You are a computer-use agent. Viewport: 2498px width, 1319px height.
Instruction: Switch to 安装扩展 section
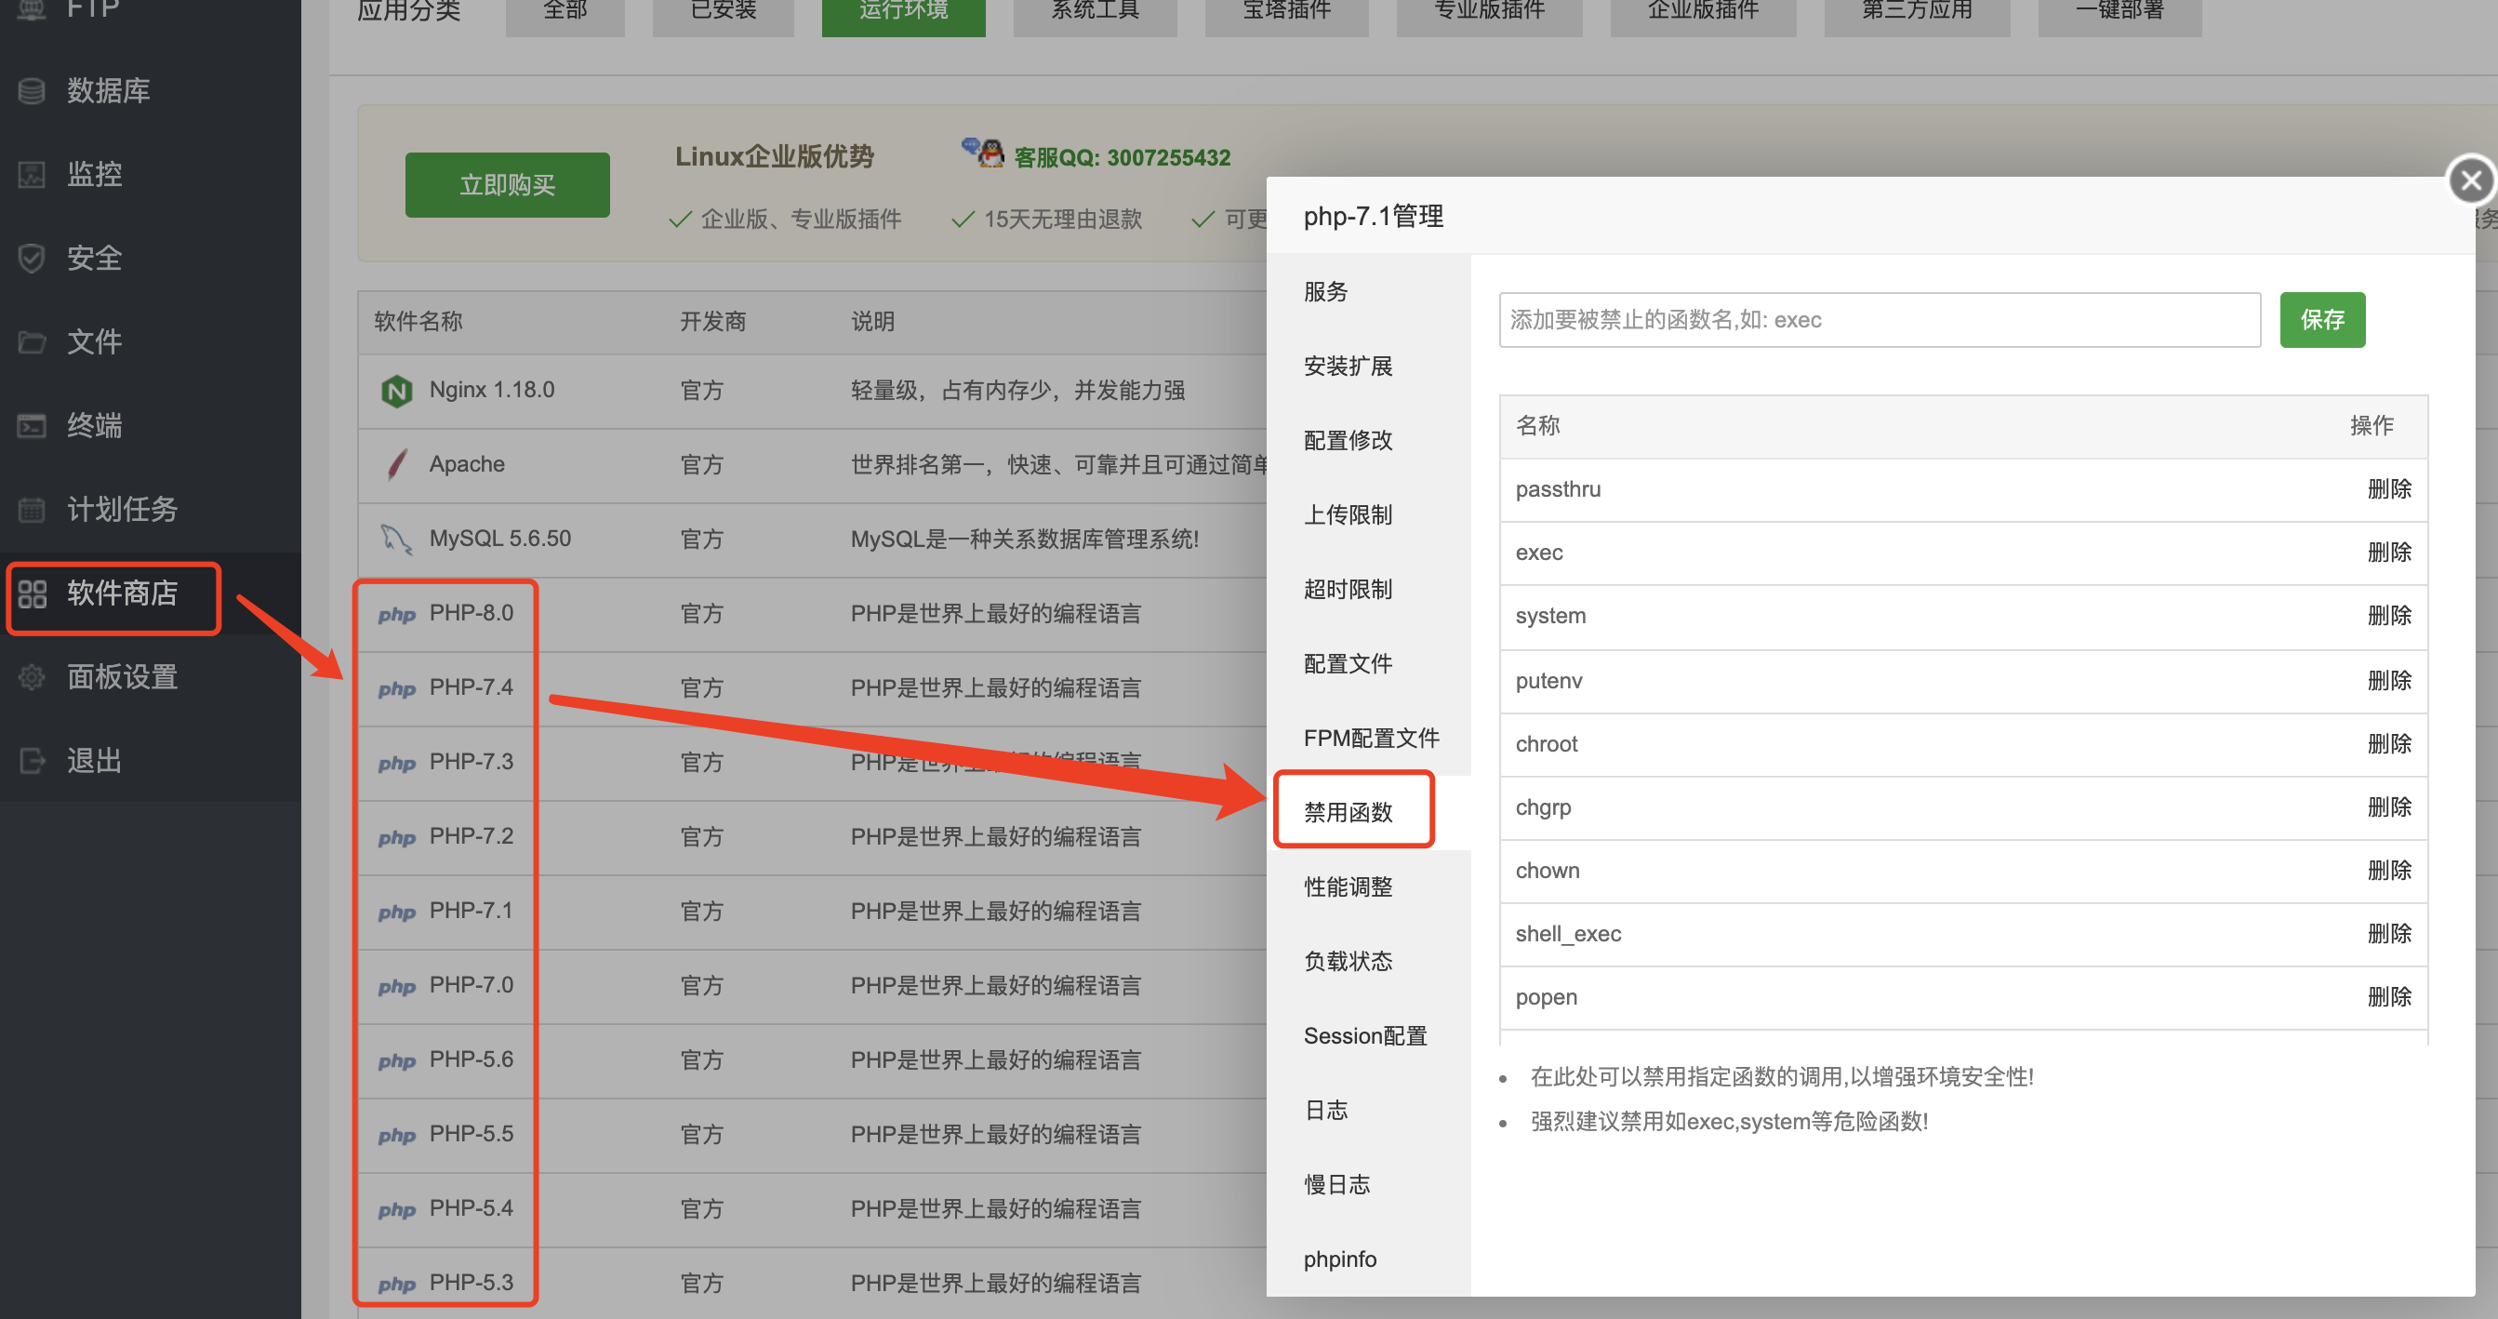(x=1348, y=366)
